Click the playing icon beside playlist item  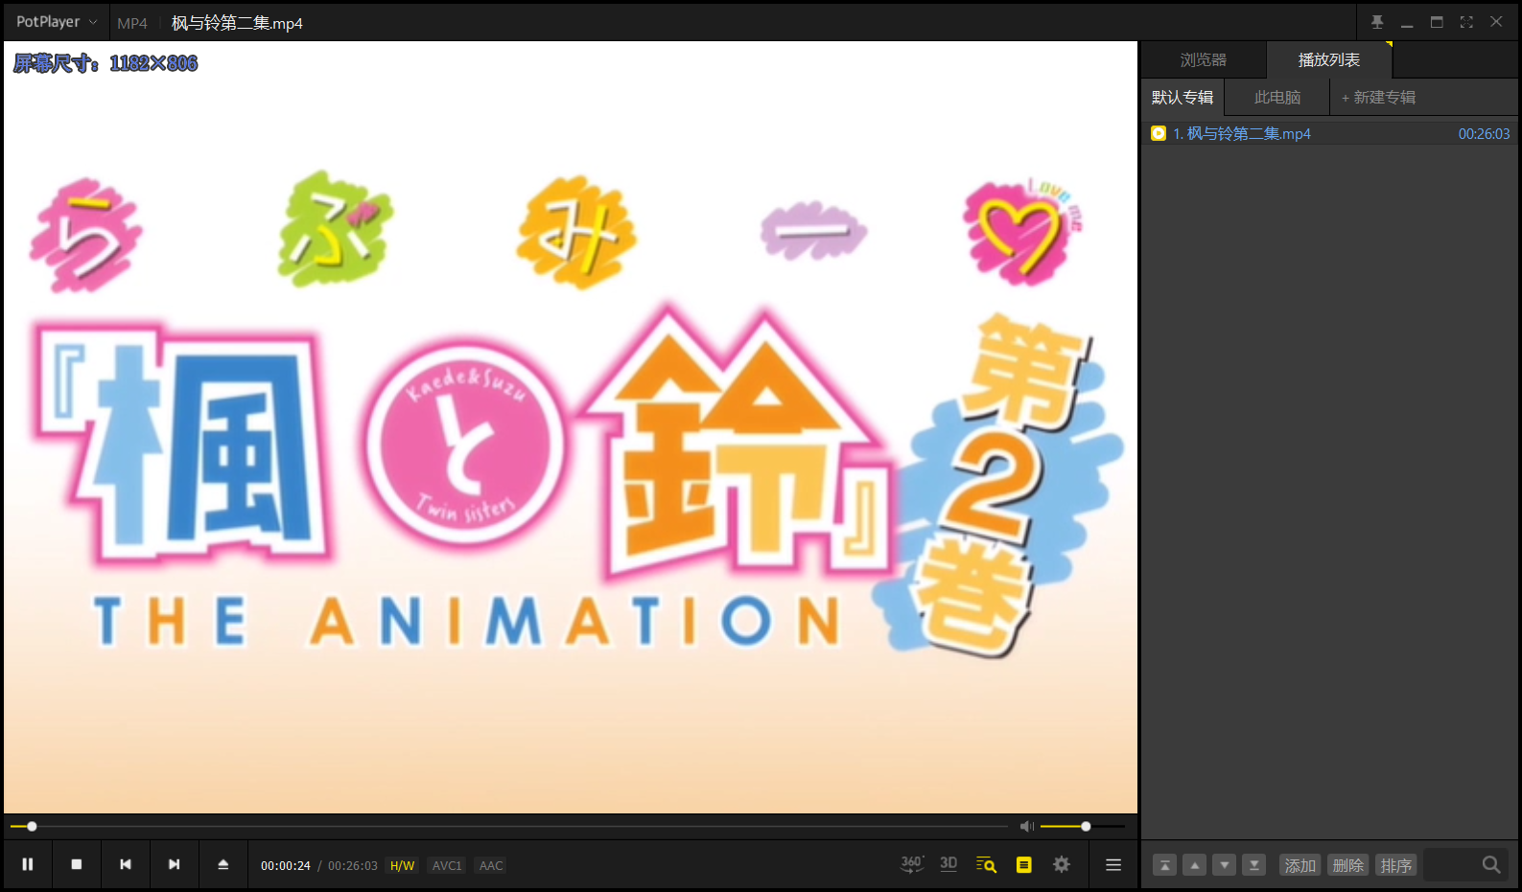pos(1159,133)
